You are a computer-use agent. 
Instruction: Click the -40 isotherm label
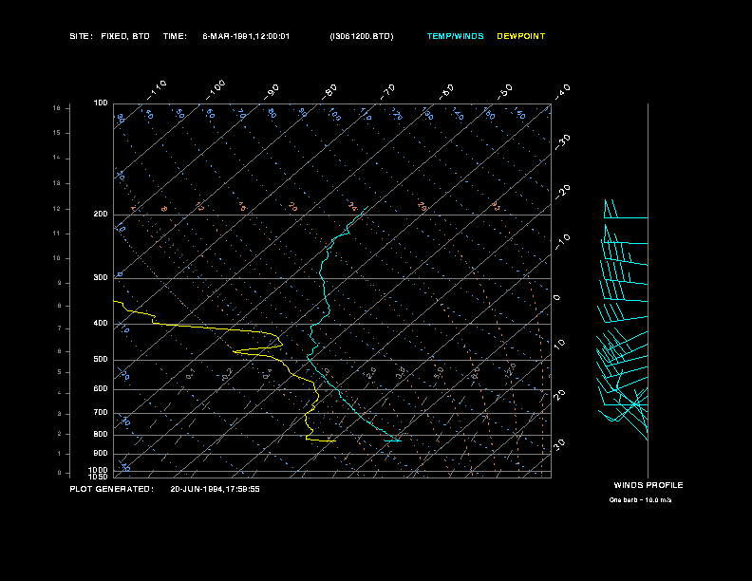coord(562,92)
